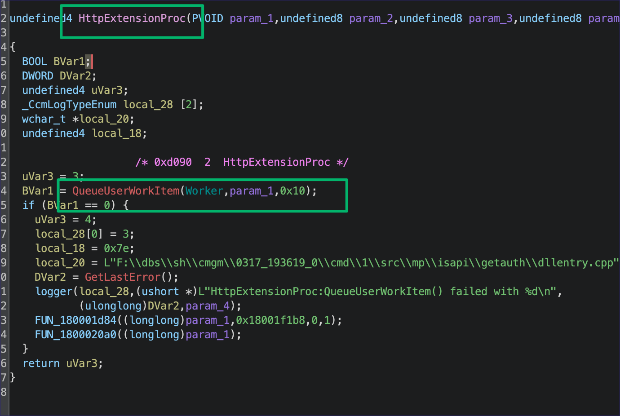Click the PVOID parameter type
The height and width of the screenshot is (416, 620).
click(x=208, y=18)
